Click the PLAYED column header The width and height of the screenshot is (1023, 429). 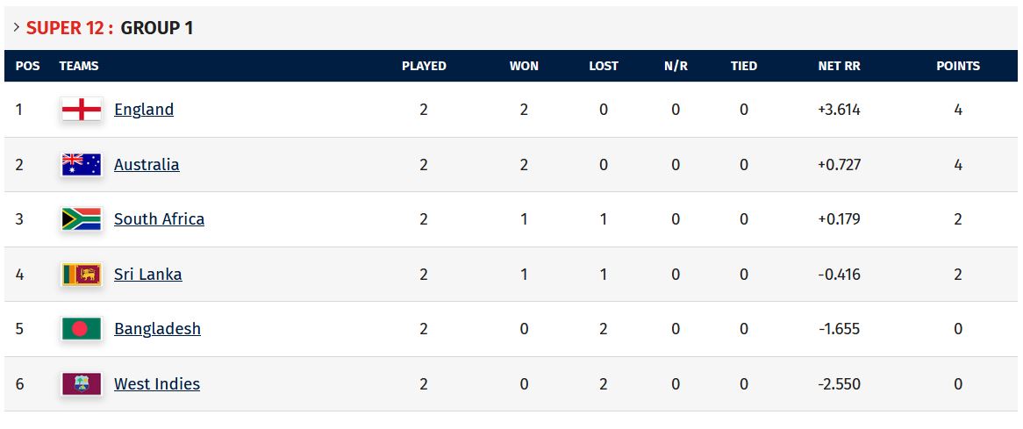coord(424,66)
